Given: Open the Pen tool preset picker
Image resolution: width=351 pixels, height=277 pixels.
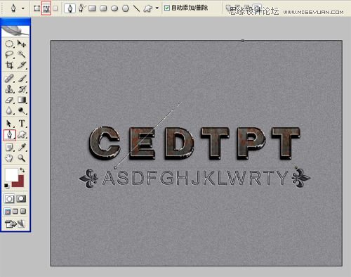Looking at the screenshot, I should [13, 8].
